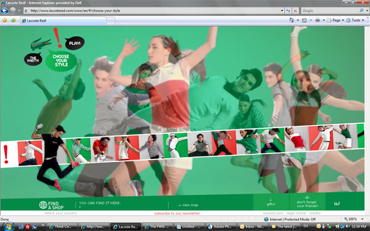This screenshot has width=370, height=231.
Task: Click the legal notice footer link
Action: [296, 213]
